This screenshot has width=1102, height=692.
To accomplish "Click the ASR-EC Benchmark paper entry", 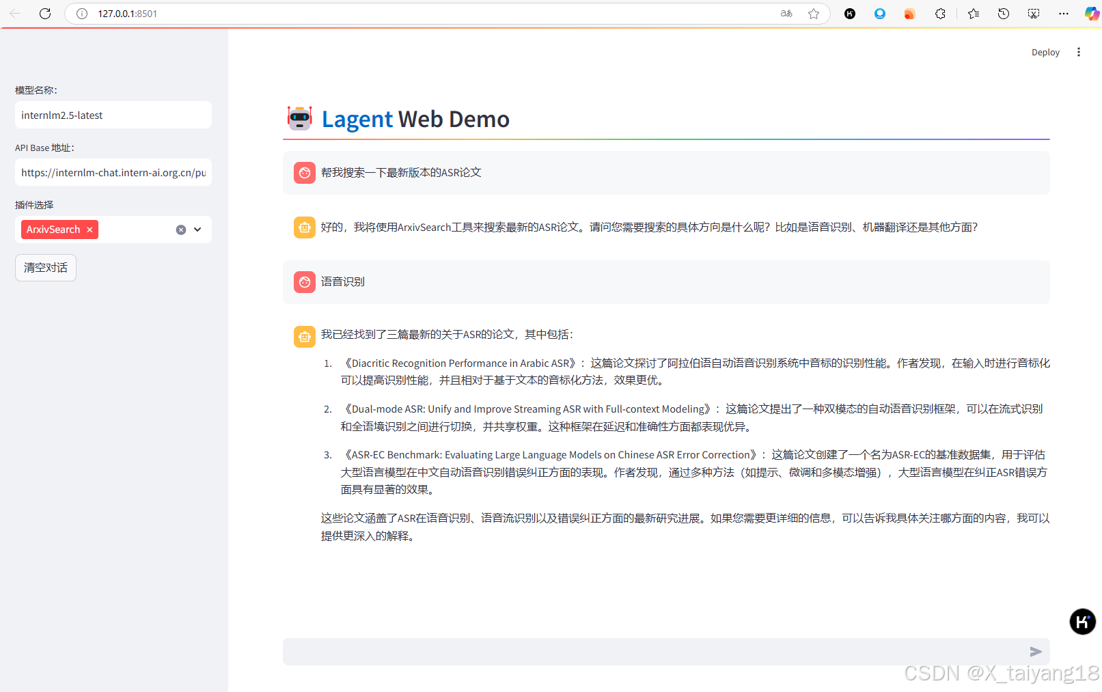I will coord(694,472).
